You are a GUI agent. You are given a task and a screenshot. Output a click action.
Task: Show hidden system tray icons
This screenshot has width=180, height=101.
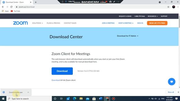[x=149, y=98]
